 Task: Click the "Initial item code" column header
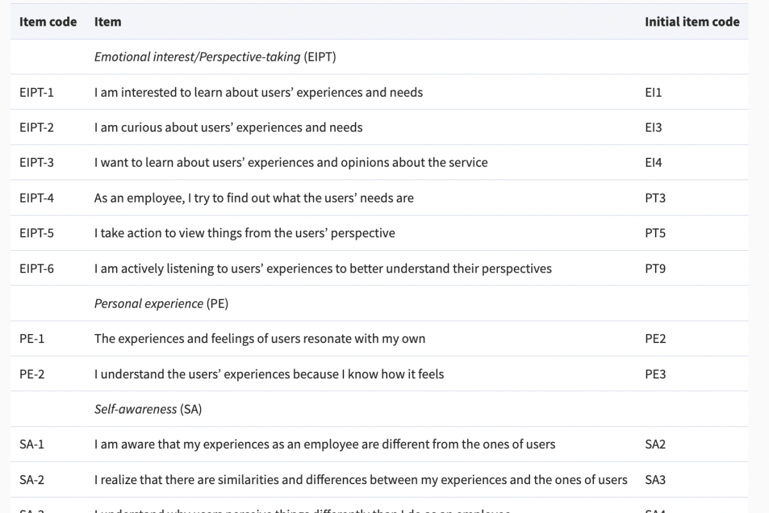(x=692, y=22)
